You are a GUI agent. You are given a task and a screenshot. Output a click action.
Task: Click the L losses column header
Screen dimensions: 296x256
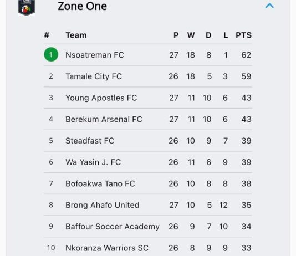[226, 35]
